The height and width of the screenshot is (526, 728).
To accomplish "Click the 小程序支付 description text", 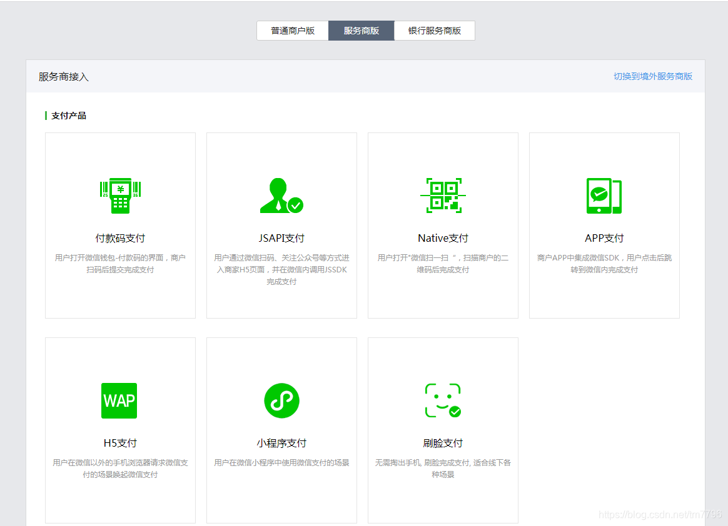I will (281, 462).
